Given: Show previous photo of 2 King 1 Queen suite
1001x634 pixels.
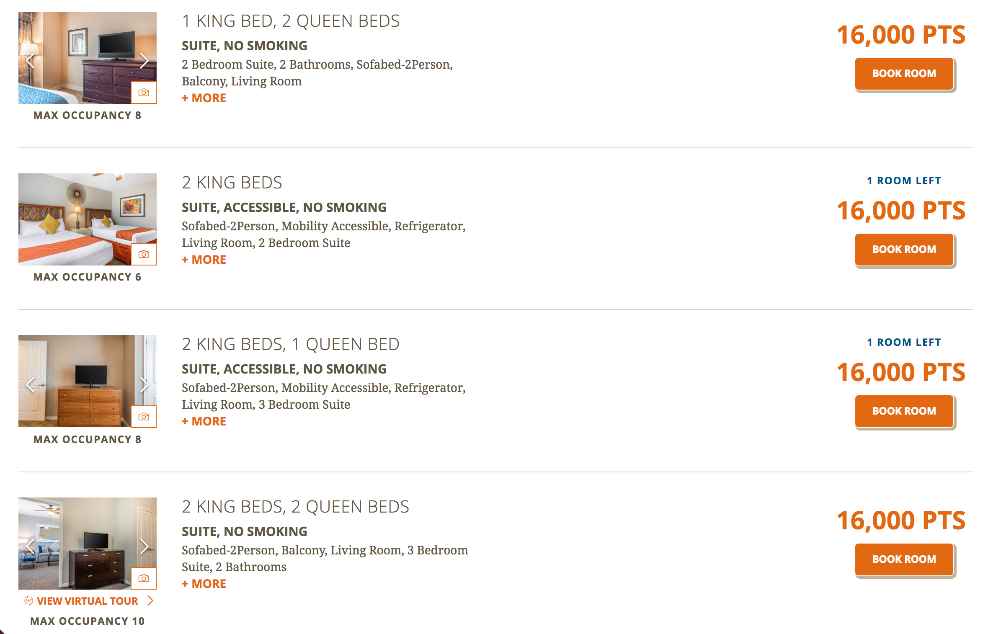Looking at the screenshot, I should [30, 384].
